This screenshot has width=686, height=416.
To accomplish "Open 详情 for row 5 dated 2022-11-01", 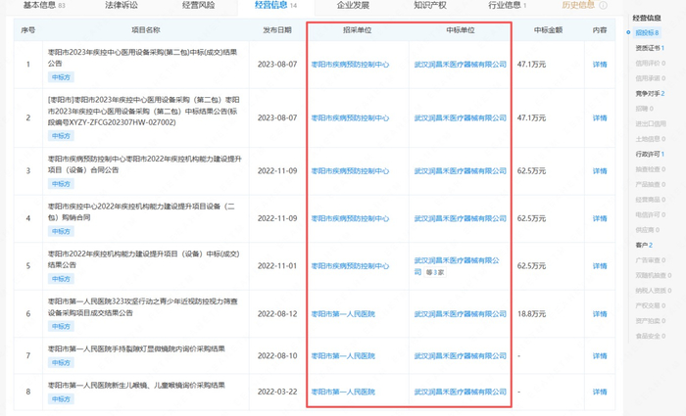I will pyautogui.click(x=600, y=266).
